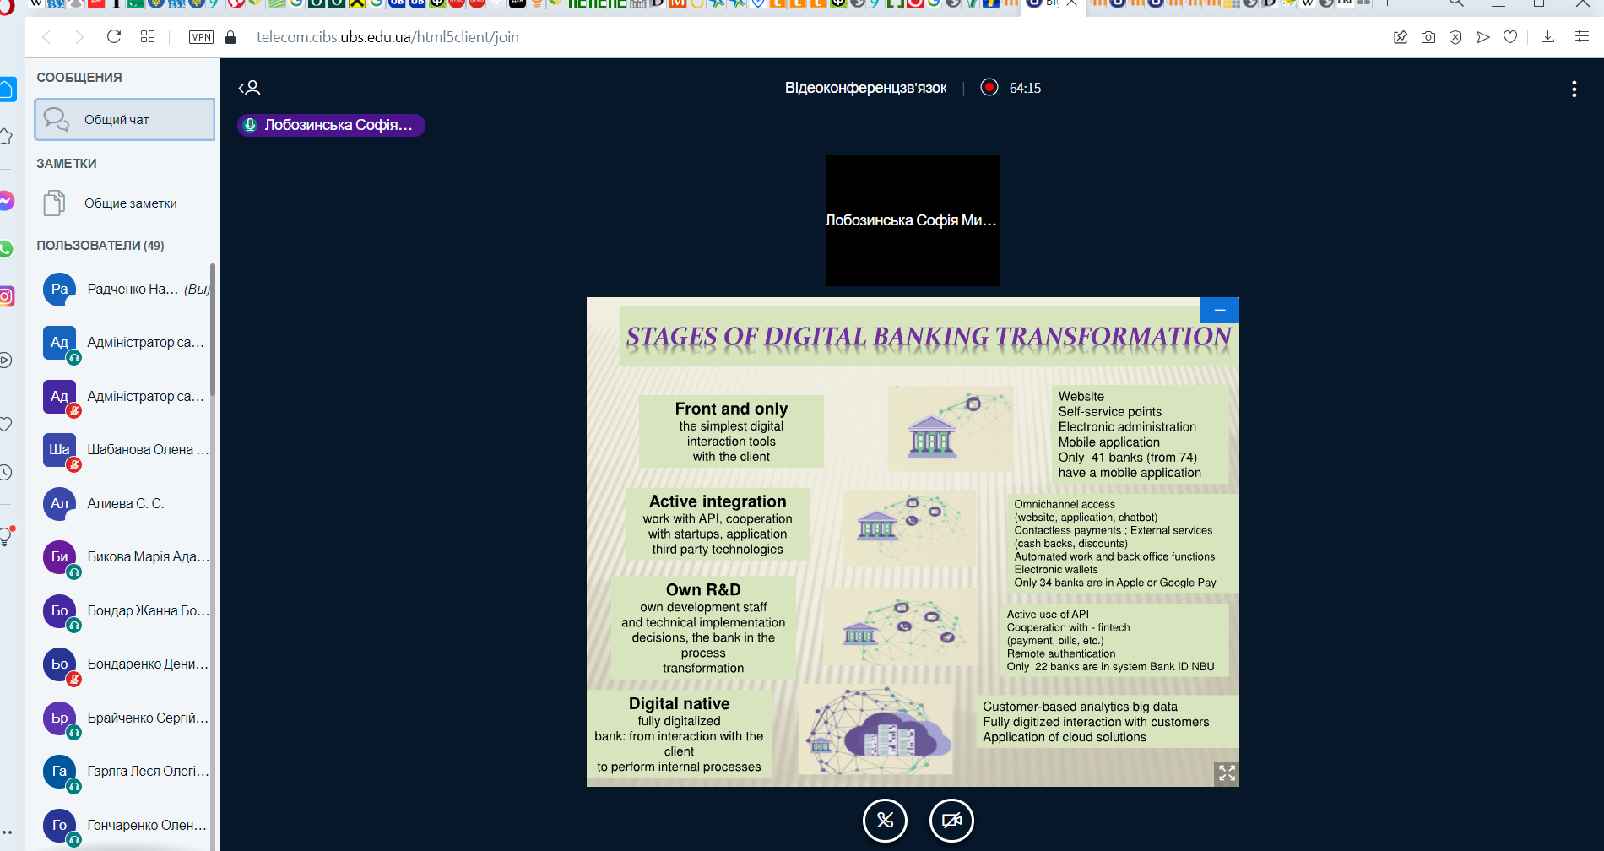The height and width of the screenshot is (851, 1604).
Task: Click the 'Digital native' slide heading
Action: (679, 704)
